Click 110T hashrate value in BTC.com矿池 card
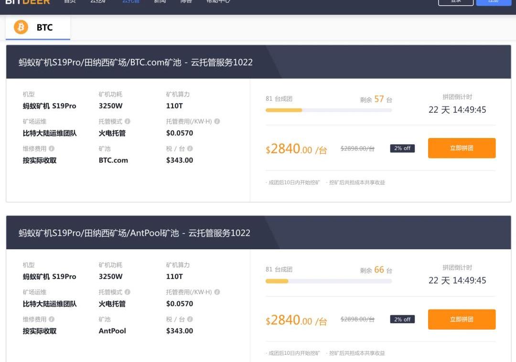This screenshot has width=516, height=362. pos(174,106)
